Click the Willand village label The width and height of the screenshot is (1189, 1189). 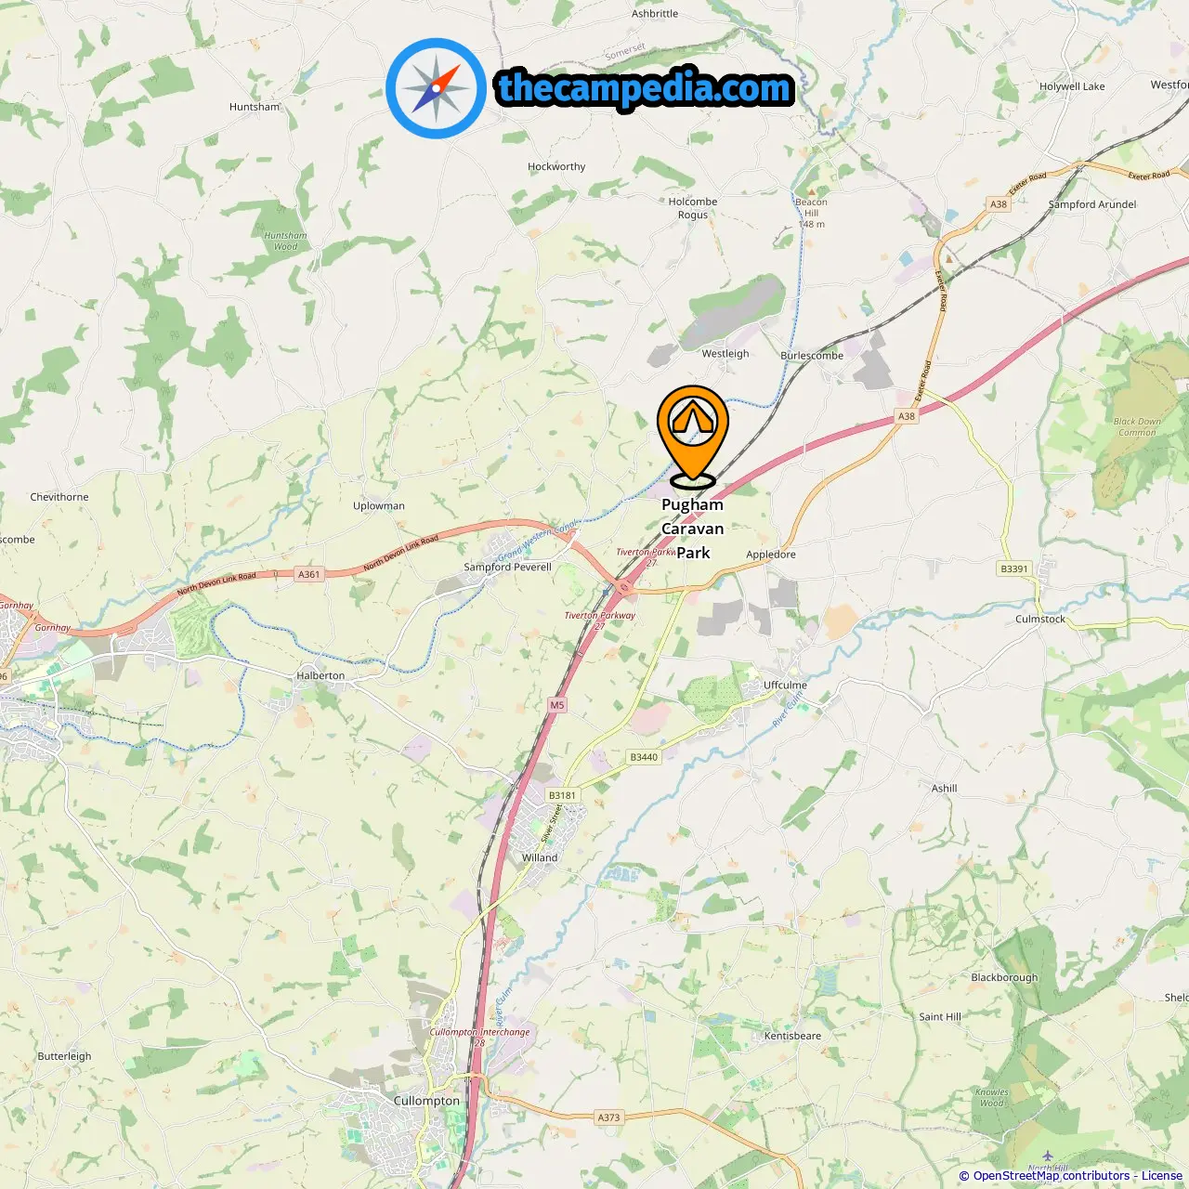coord(540,858)
